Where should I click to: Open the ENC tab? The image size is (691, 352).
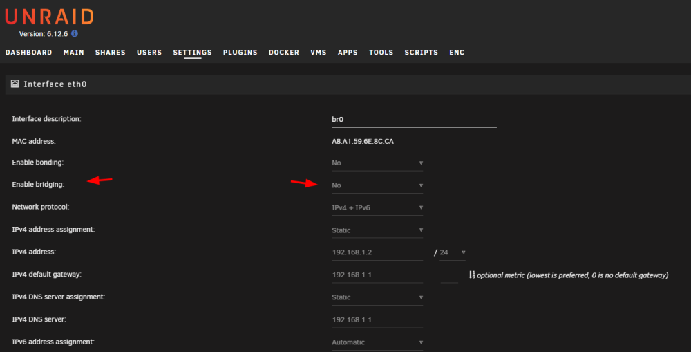(x=457, y=53)
